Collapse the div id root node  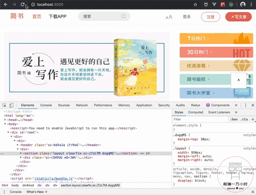[8, 132]
